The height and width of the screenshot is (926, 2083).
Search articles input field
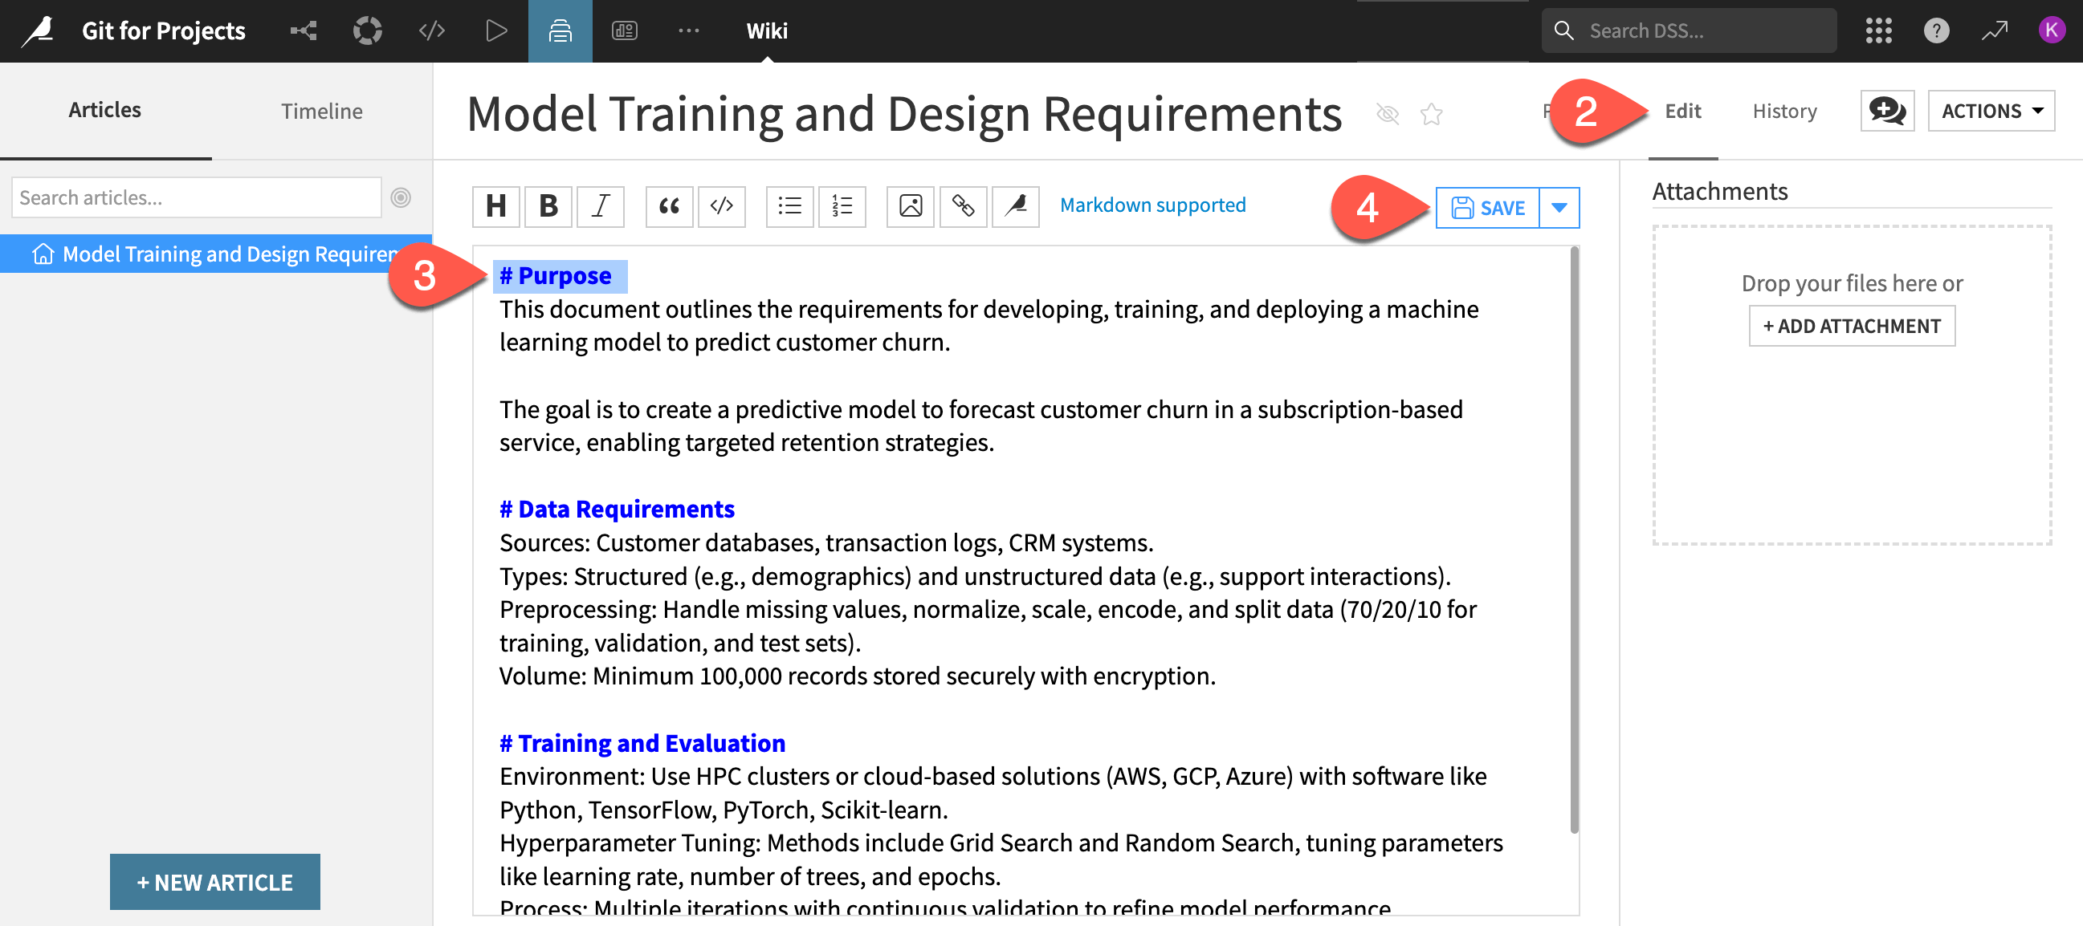coord(197,197)
